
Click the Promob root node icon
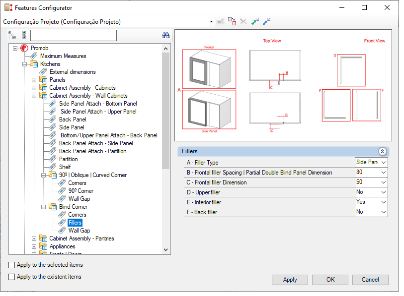pos(24,48)
